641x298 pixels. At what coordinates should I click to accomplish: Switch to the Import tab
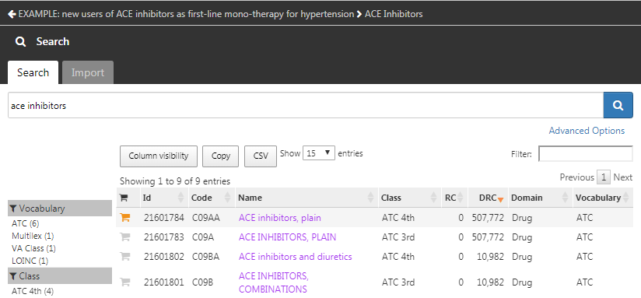(x=88, y=73)
